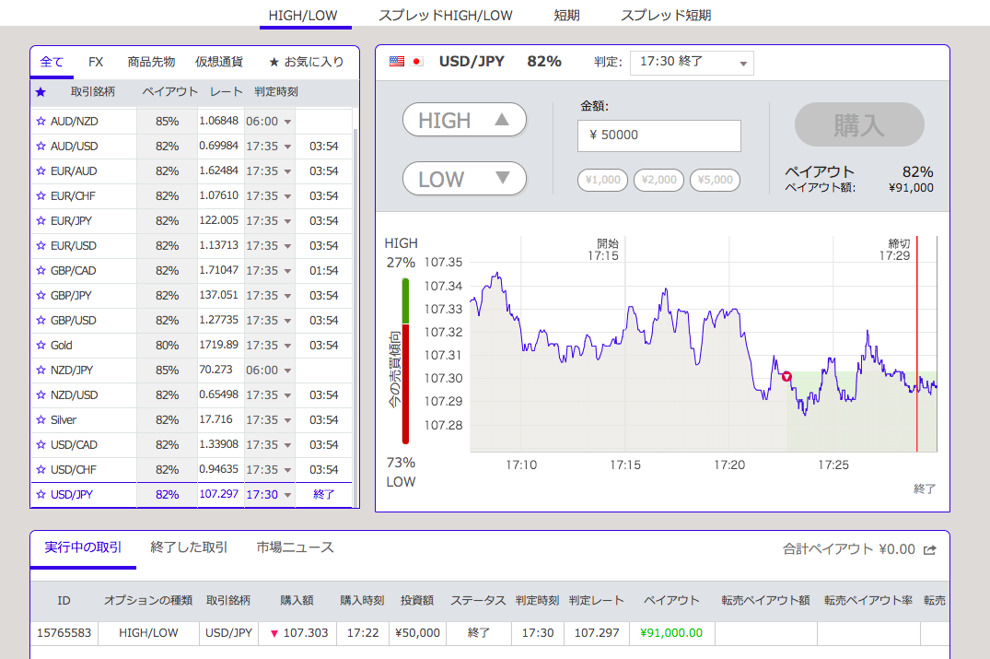Click the star header column icon
Screen dimensions: 990x659
point(41,92)
